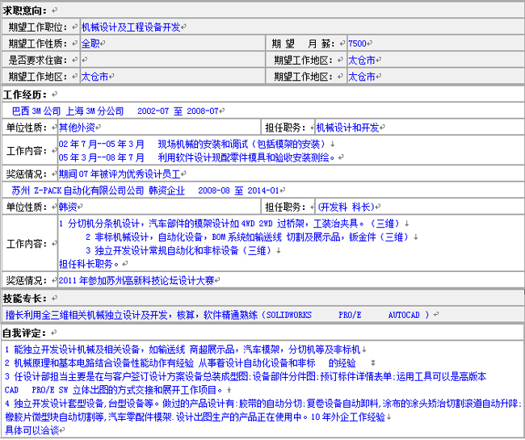This screenshot has width=525, height=440.
Task: Click the 工作经历 section header
Action: pyautogui.click(x=30, y=94)
